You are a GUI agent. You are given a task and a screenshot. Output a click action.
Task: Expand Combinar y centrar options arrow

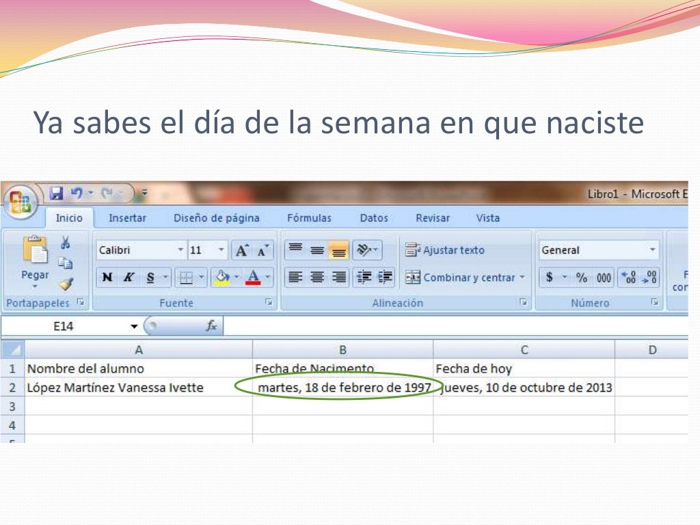[522, 278]
